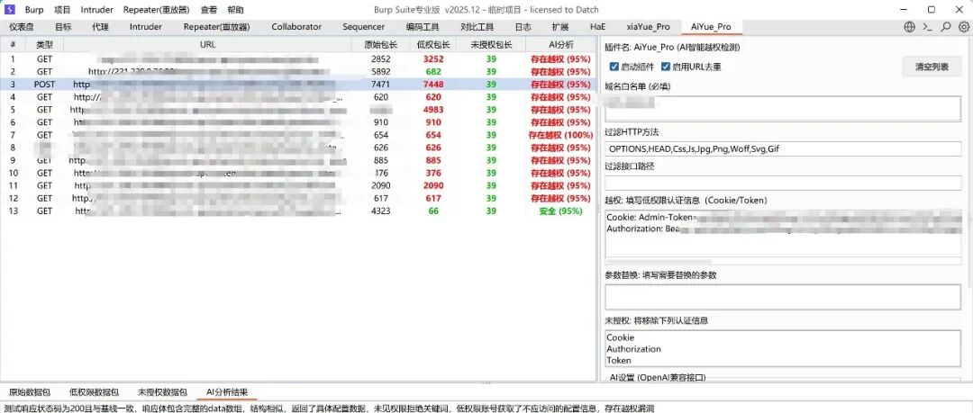Click the low-privilege length 66 cell
This screenshot has width=973, height=413.
[x=432, y=211]
